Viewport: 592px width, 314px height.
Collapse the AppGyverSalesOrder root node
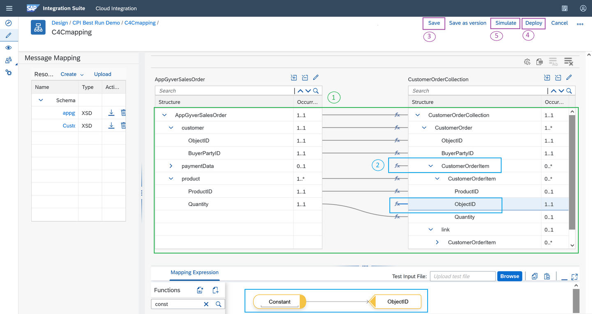[164, 115]
